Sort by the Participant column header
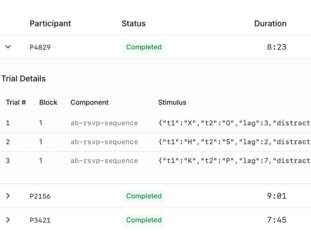The width and height of the screenshot is (311, 242). [50, 23]
